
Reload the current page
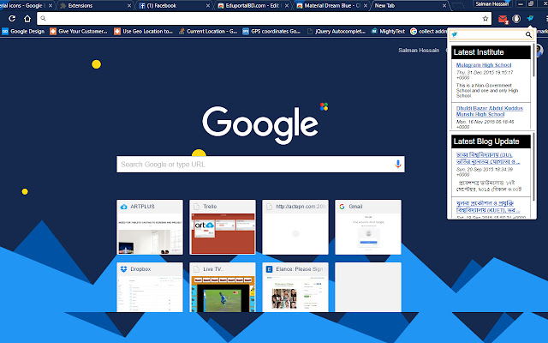12,19
